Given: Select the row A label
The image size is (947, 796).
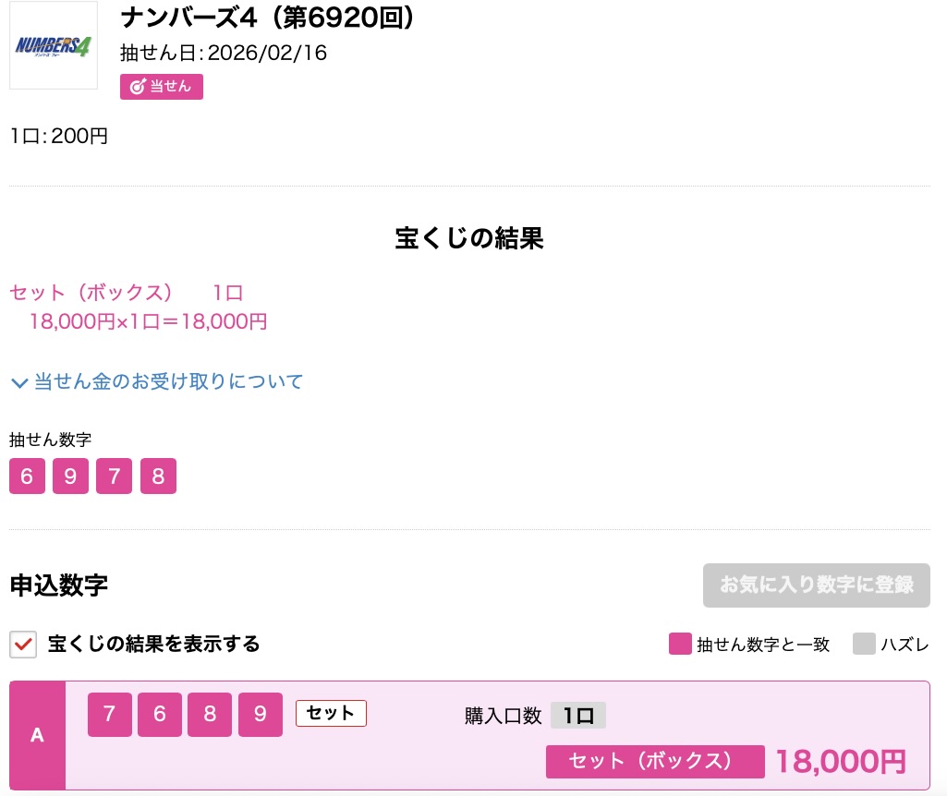Looking at the screenshot, I should coord(38,735).
